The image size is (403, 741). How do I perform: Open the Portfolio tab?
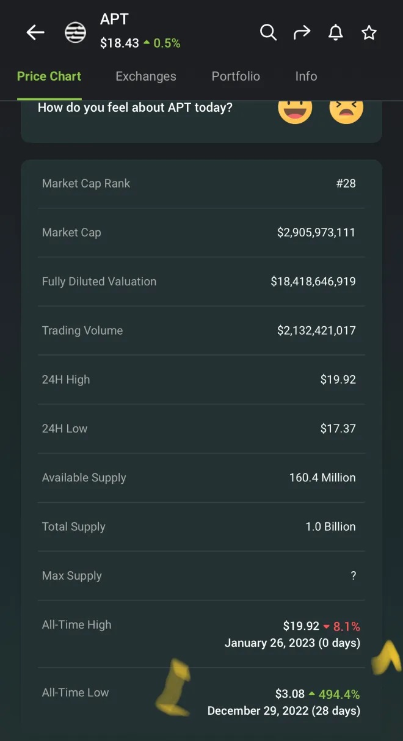tap(236, 76)
